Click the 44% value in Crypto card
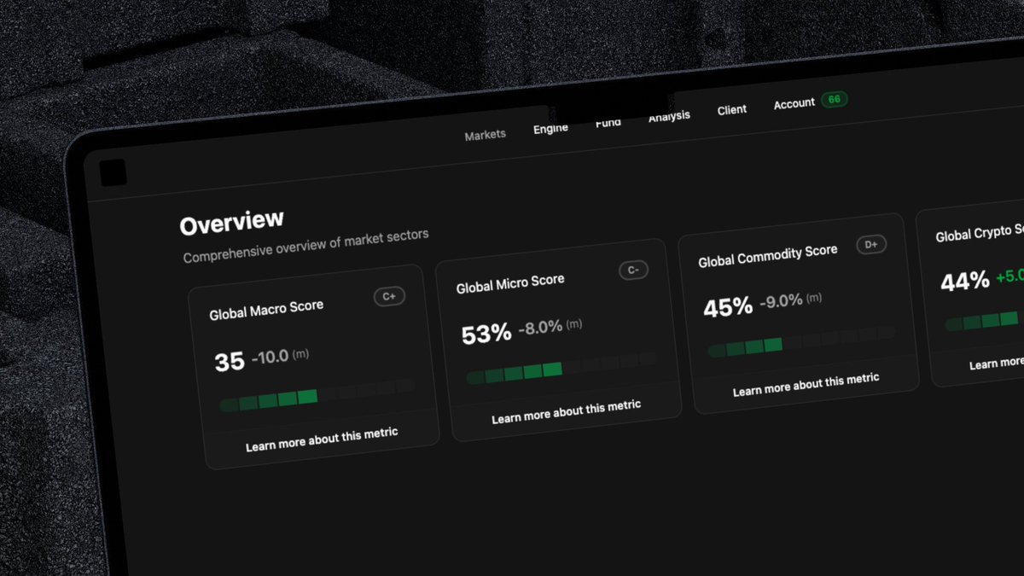This screenshot has height=576, width=1024. [x=965, y=281]
